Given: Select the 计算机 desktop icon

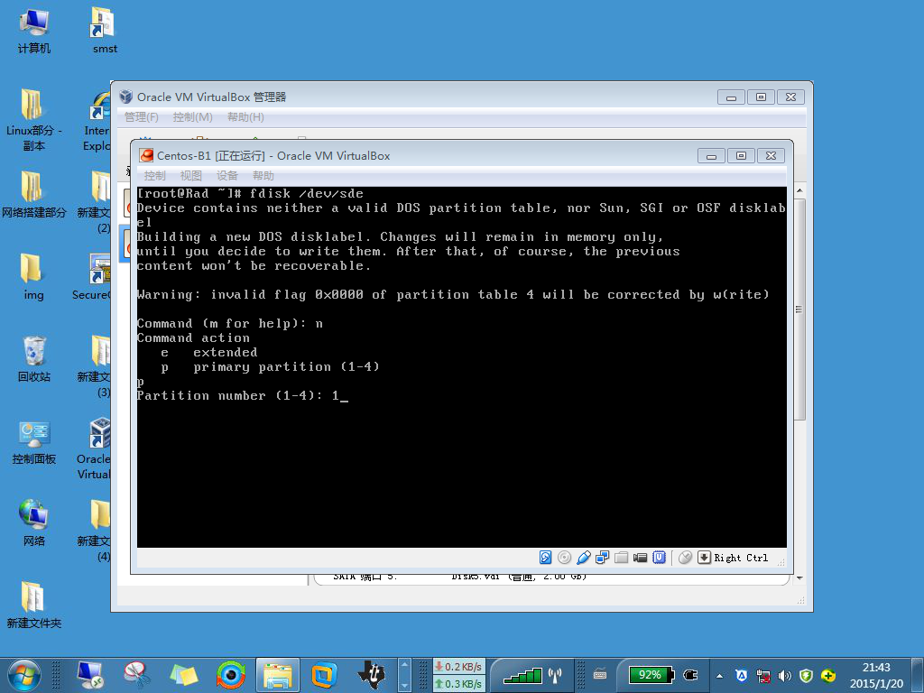Looking at the screenshot, I should 34,32.
